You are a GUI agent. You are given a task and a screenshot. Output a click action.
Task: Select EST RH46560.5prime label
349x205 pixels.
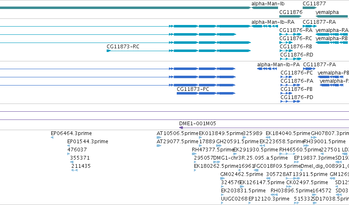pos(300,150)
